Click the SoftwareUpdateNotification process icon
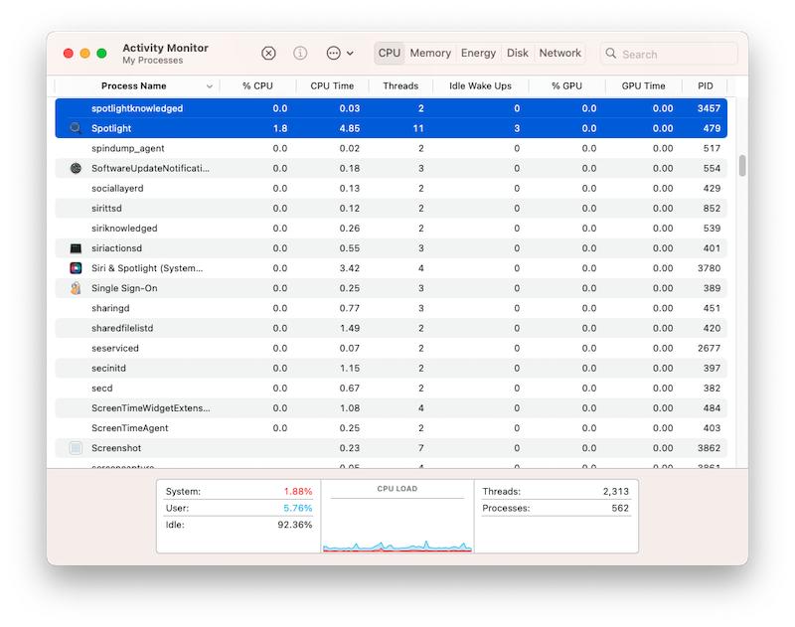The width and height of the screenshot is (795, 627). coord(76,168)
